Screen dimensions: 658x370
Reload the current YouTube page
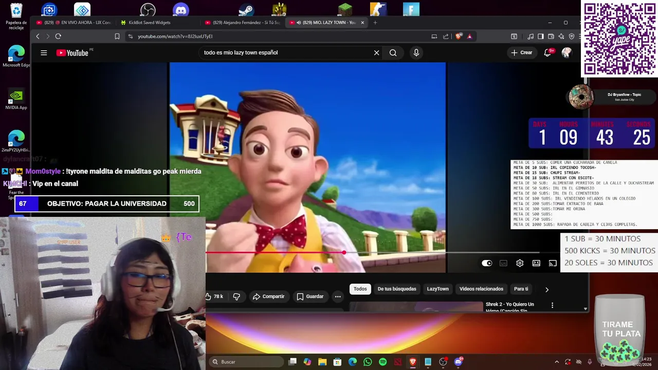tap(58, 36)
